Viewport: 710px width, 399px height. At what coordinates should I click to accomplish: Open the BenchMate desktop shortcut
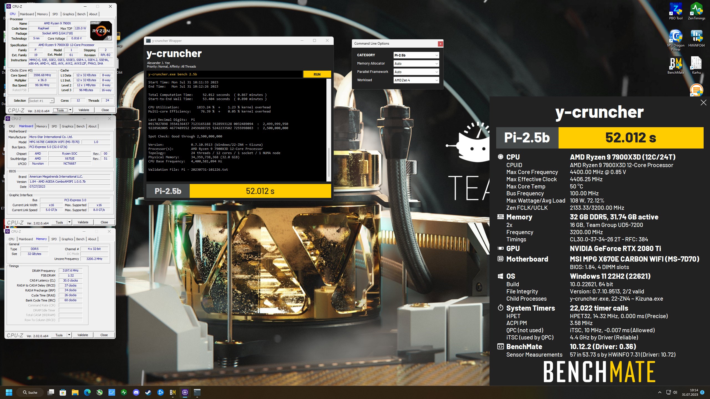click(x=676, y=66)
